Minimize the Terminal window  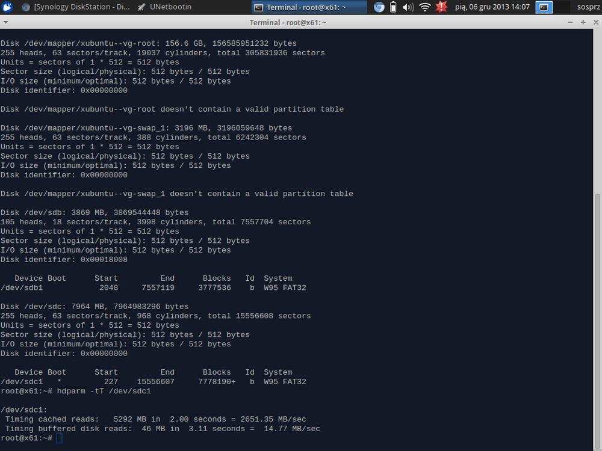point(570,23)
